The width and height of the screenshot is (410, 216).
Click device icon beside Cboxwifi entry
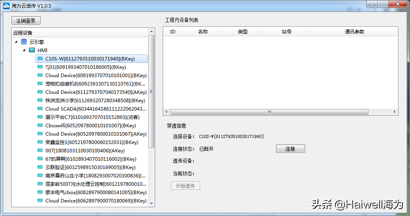point(40,125)
